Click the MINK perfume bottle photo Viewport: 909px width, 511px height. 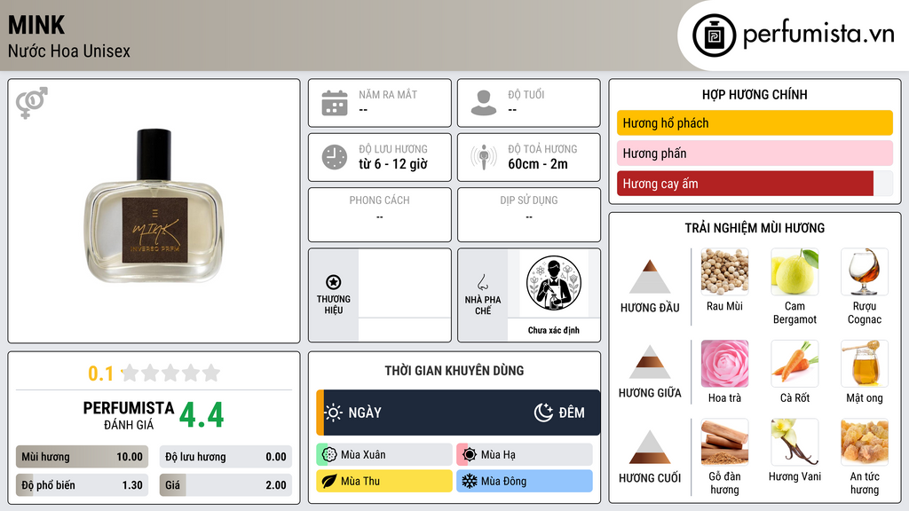[x=154, y=208]
